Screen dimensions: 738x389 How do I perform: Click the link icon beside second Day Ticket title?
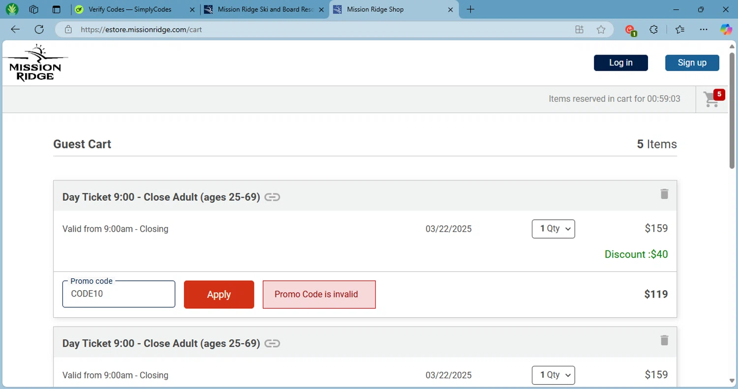tap(272, 343)
